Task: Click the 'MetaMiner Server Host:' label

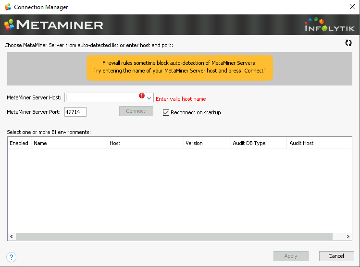Action: [34, 97]
